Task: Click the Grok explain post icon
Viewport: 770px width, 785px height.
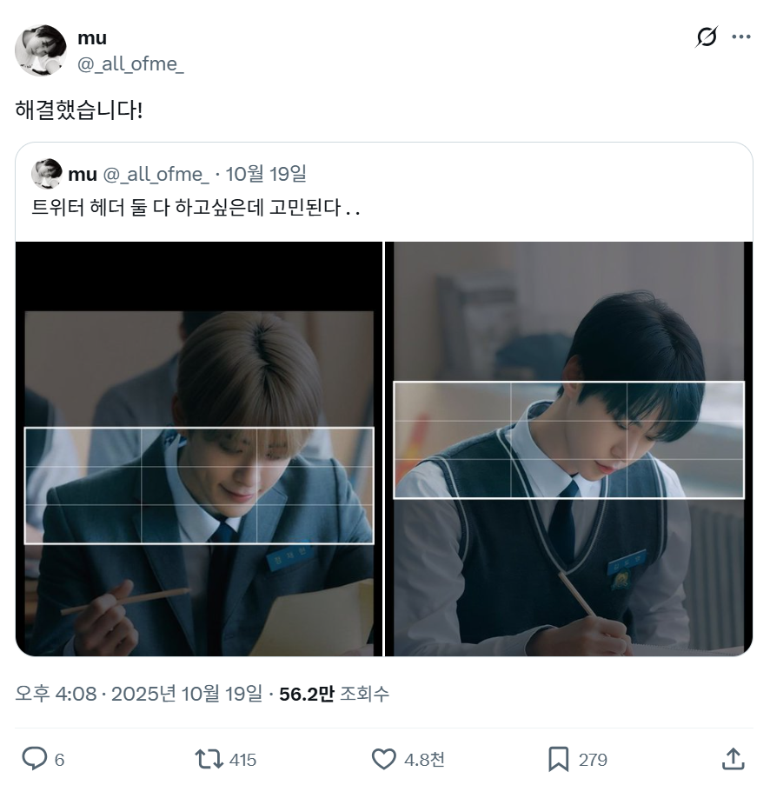Action: (x=707, y=37)
